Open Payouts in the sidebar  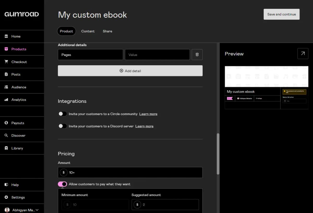(22, 123)
